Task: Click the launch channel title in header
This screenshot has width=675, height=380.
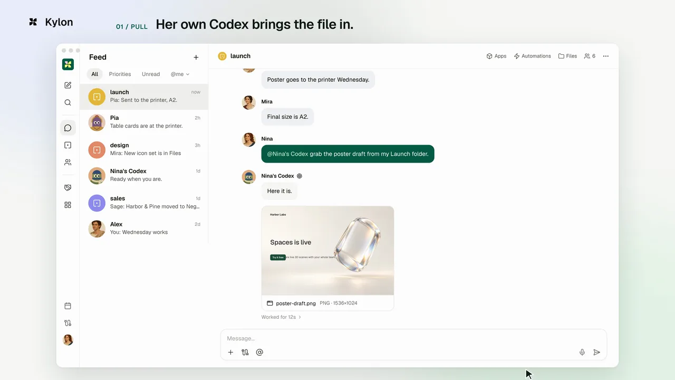Action: tap(240, 56)
